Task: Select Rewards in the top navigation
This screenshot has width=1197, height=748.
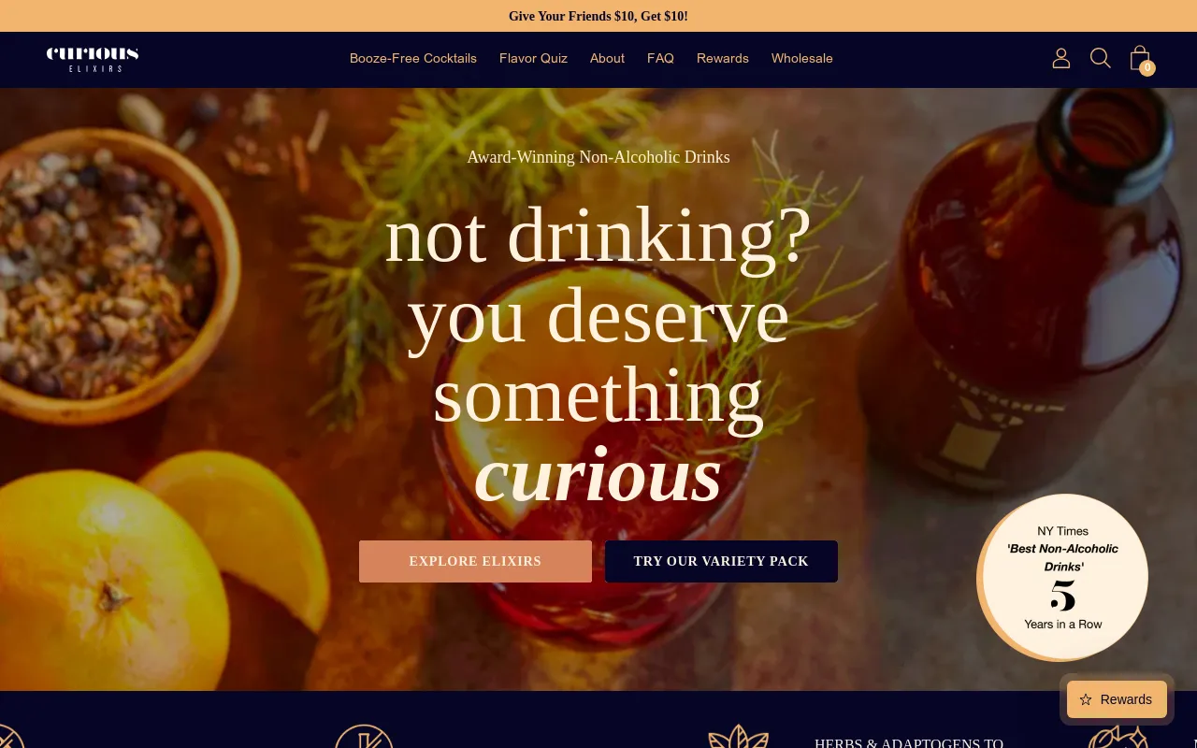Action: 723,58
